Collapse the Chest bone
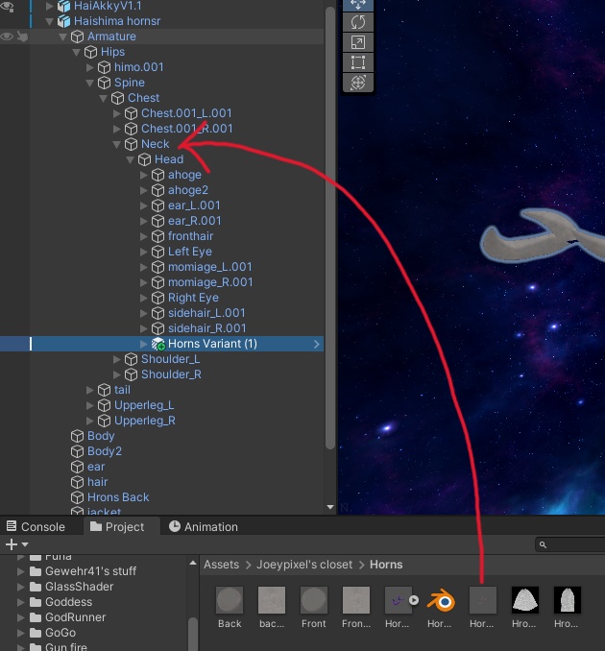Image resolution: width=605 pixels, height=651 pixels. tap(104, 98)
